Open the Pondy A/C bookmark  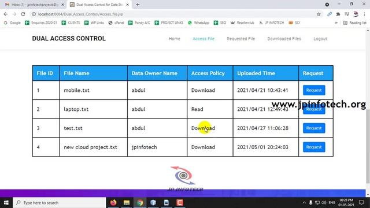point(139,23)
